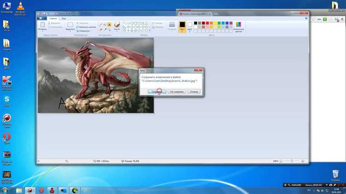Switch to the Вид (View) tab

(64, 18)
